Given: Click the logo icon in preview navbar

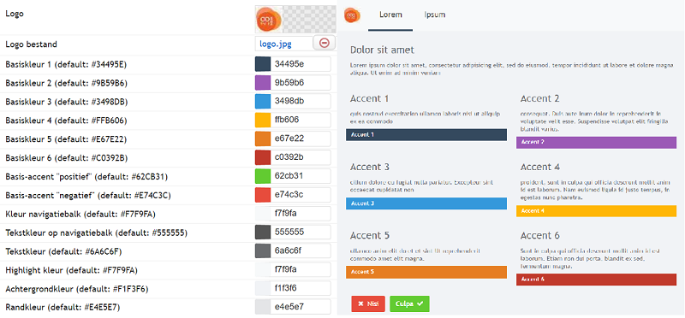Looking at the screenshot, I should point(352,15).
